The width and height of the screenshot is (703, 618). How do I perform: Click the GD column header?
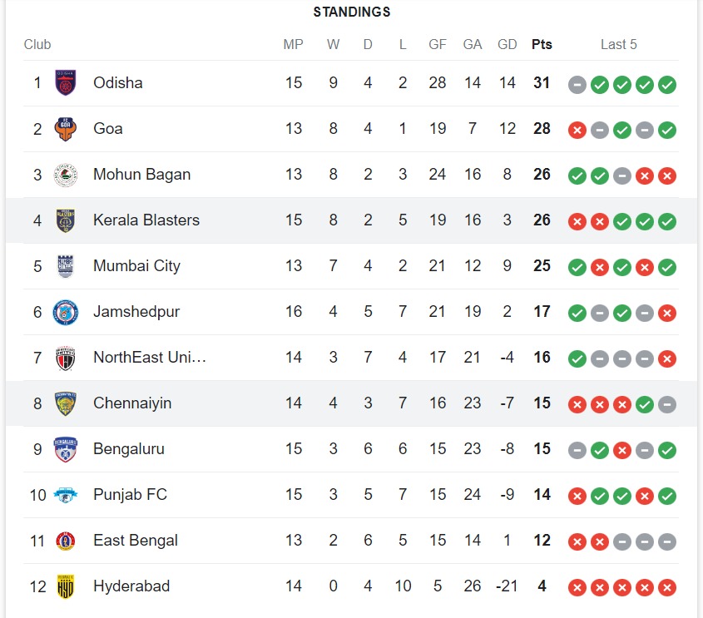(x=507, y=44)
